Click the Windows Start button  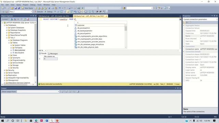(2, 121)
